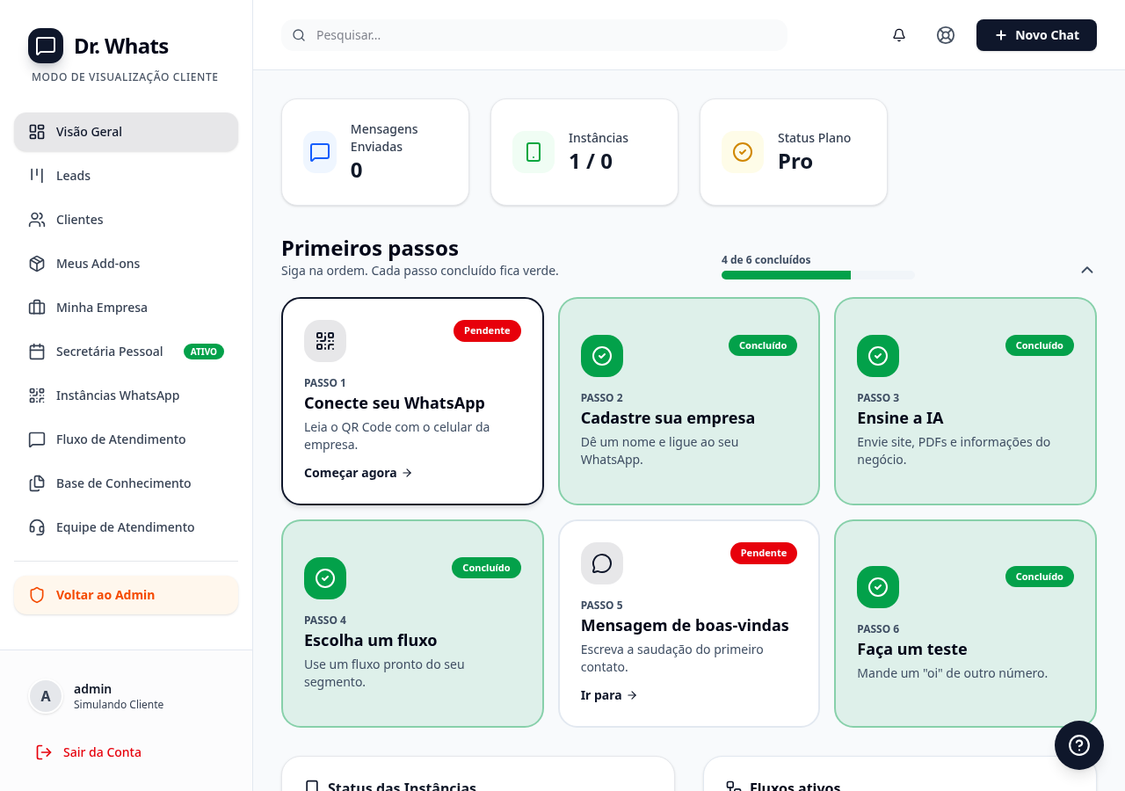The image size is (1125, 791).
Task: Click the green check icon in Passo 4 card
Action: point(325,578)
